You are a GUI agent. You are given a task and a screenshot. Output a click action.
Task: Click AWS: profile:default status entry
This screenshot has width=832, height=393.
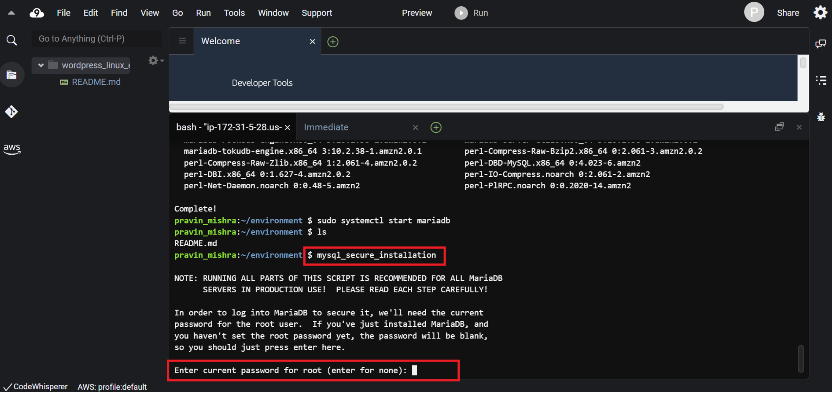(112, 387)
